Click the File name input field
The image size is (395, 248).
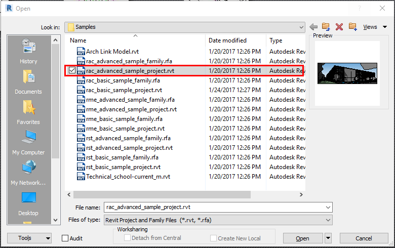pos(214,207)
